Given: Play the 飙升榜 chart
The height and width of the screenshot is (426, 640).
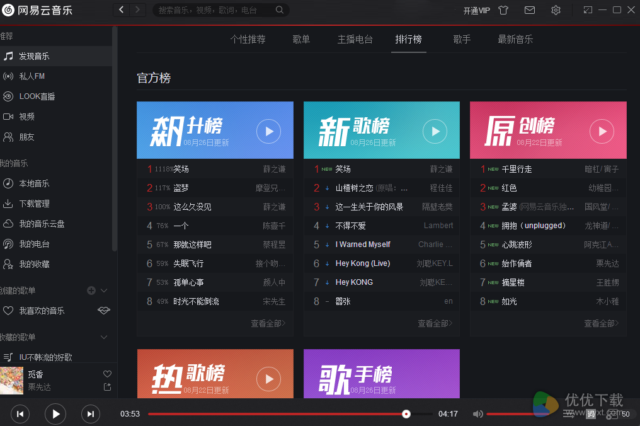Looking at the screenshot, I should pos(268,131).
